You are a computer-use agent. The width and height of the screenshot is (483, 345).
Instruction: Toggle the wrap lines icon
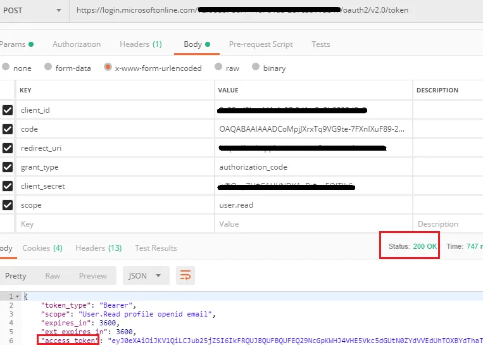point(185,275)
